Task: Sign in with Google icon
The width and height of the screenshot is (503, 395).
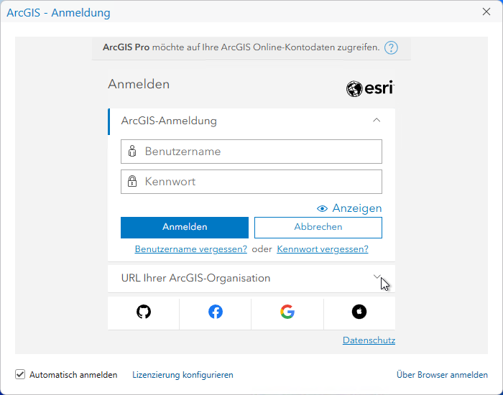Action: click(x=287, y=312)
